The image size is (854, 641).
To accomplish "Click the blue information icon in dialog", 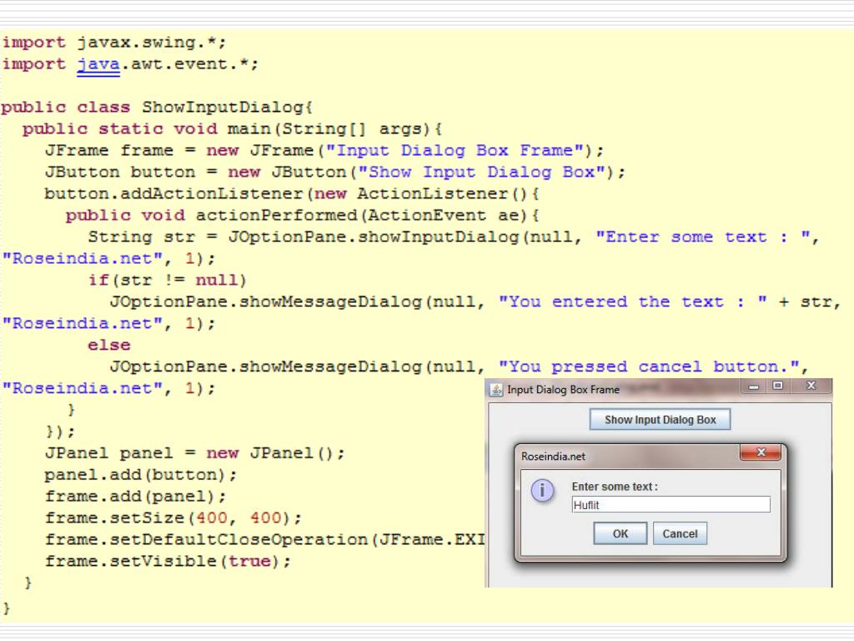I will 542,491.
